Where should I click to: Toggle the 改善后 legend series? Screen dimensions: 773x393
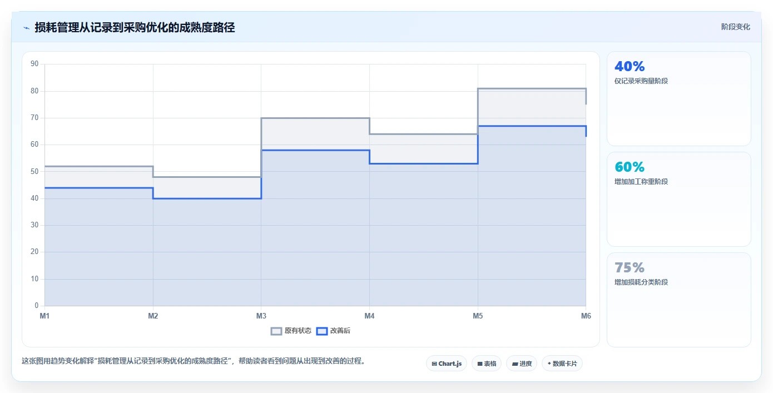[x=333, y=331]
